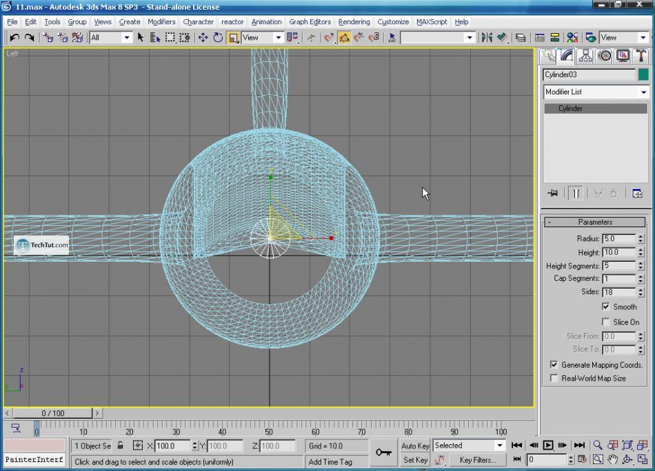Activate the Select and Uniform Scale tool
Screen dimensions: 655x471
[x=233, y=38]
